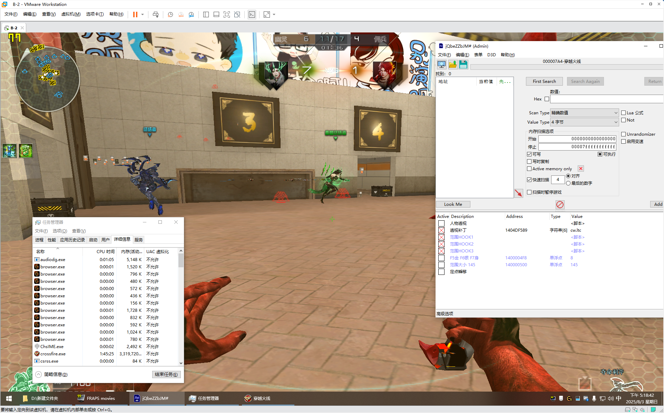Viewport: 664px width, 413px height.
Task: Click the 开始 start address field
Action: [x=577, y=139]
